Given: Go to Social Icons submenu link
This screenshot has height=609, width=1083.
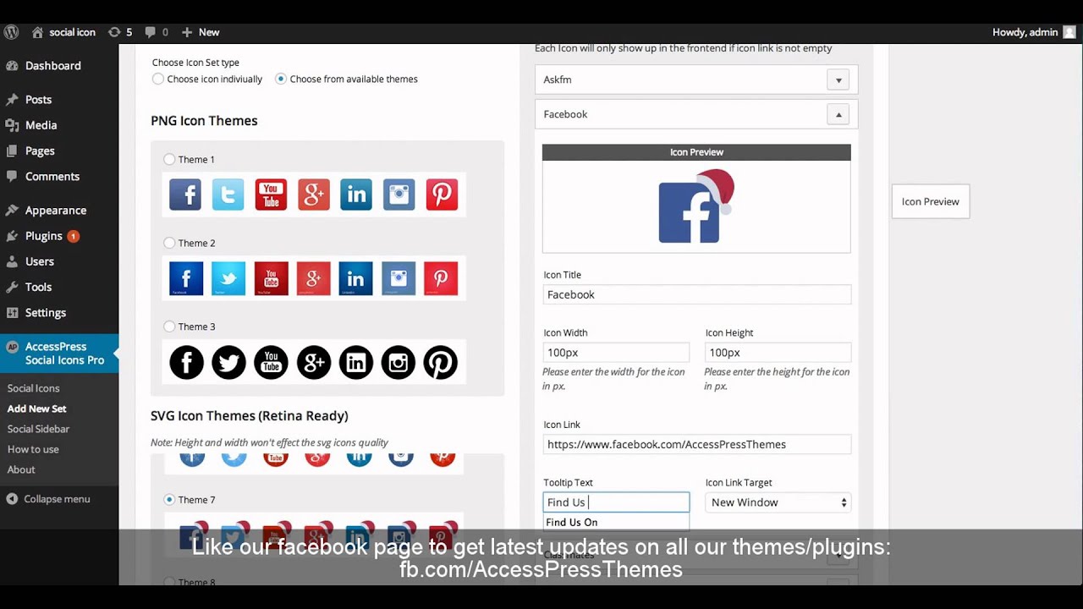Looking at the screenshot, I should point(33,388).
